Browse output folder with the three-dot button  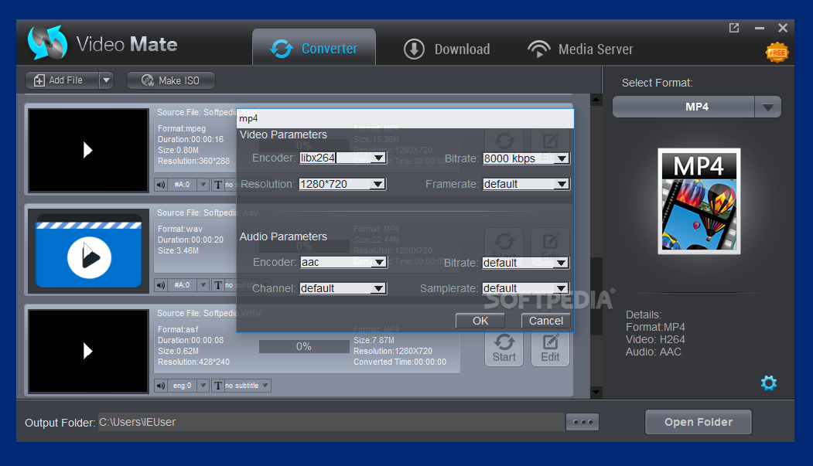[x=582, y=422]
